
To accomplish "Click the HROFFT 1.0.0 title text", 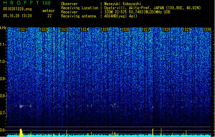I will click(27, 3).
